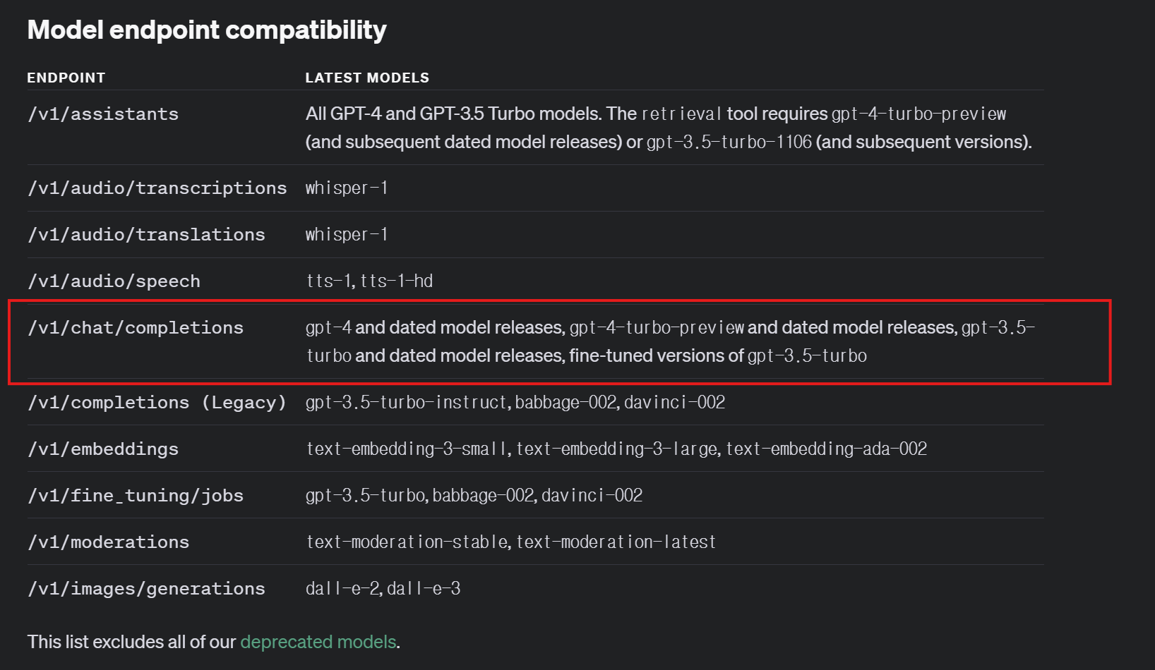Click the /v1/images/generations endpoint name
This screenshot has width=1155, height=670.
tap(146, 589)
